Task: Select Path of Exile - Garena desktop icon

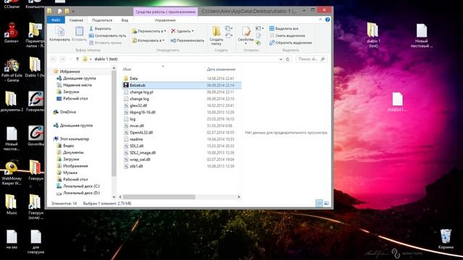Action: (x=12, y=70)
